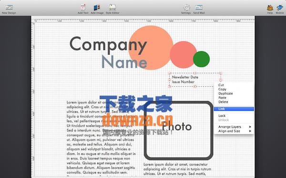This screenshot has width=286, height=178.
Task: Click the Lorem ipsum text below the photo
Action: click(177, 169)
